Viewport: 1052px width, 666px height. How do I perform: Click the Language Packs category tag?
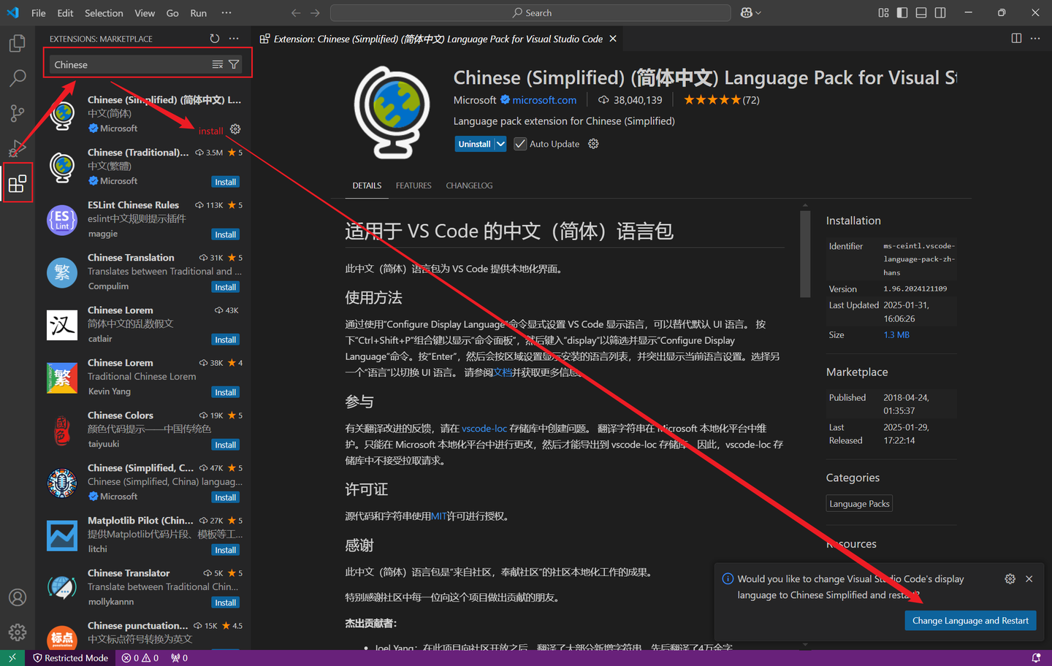click(x=859, y=504)
